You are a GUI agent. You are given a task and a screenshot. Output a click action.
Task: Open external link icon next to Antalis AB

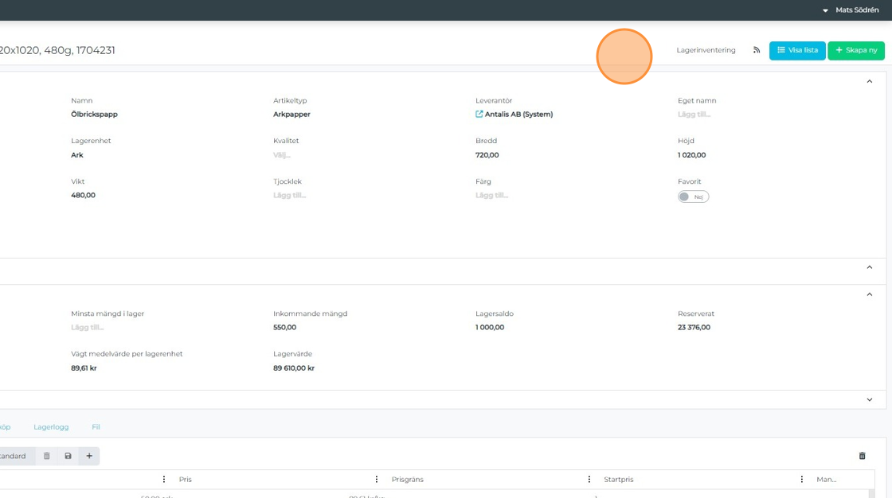pyautogui.click(x=479, y=114)
